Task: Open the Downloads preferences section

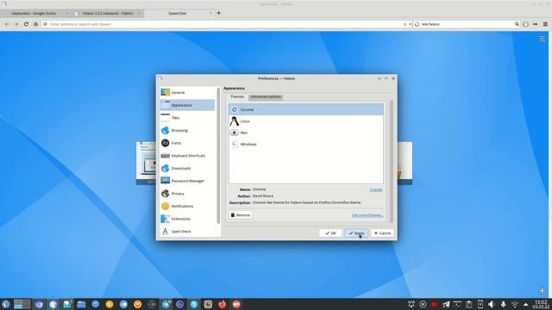Action: [x=187, y=169]
